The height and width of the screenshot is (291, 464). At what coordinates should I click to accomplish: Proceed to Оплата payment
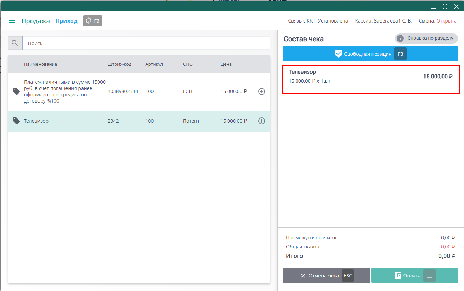(x=415, y=276)
